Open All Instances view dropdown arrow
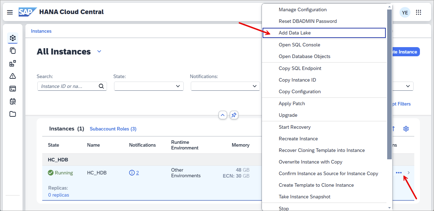The image size is (434, 211). click(99, 51)
